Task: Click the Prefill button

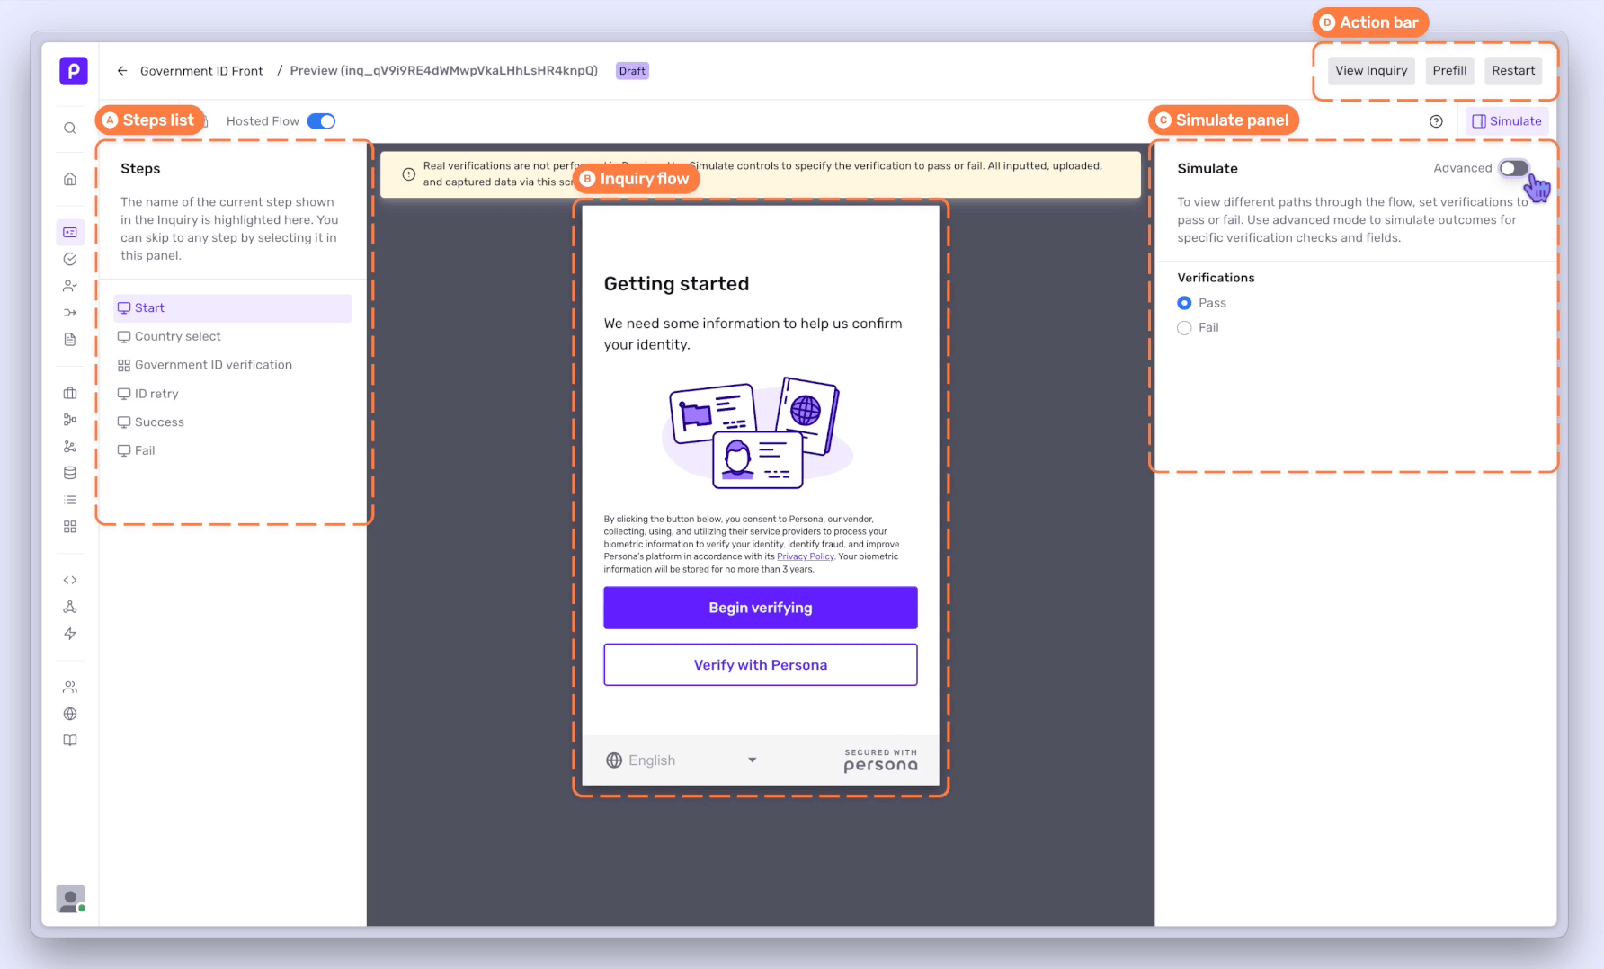Action: click(x=1449, y=71)
